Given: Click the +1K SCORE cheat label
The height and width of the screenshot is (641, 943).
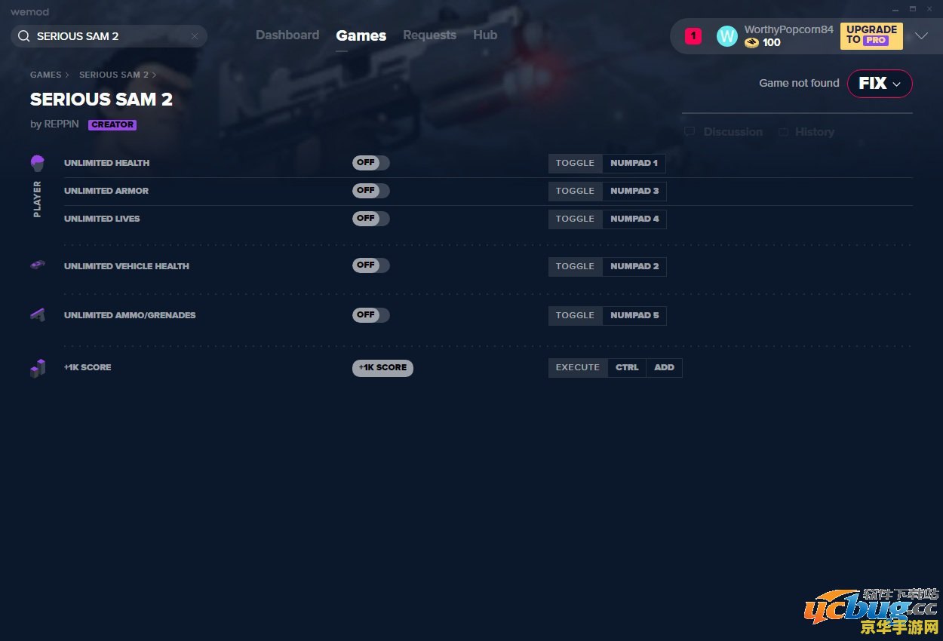Looking at the screenshot, I should point(88,367).
